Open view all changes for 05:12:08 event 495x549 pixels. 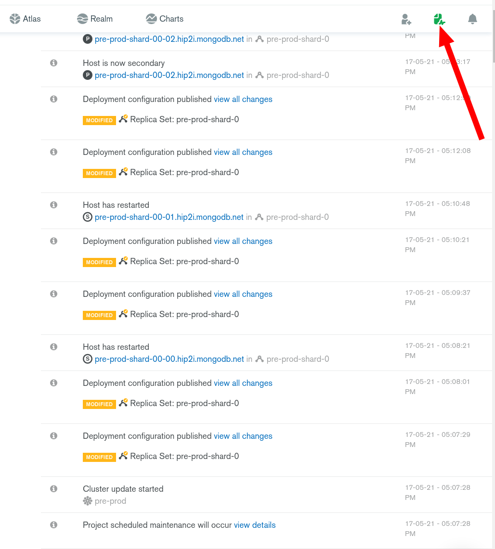pyautogui.click(x=243, y=153)
